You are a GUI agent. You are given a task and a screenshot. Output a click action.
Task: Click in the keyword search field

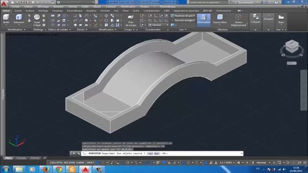pyautogui.click(x=208, y=2)
